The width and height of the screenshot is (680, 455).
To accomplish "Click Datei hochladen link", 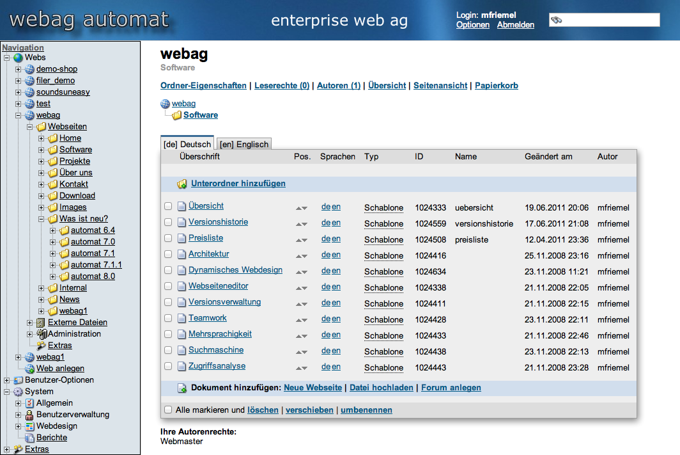I will [381, 388].
